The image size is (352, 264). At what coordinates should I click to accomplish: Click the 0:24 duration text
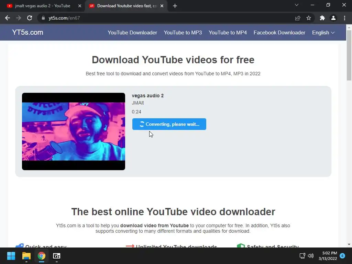coord(136,112)
